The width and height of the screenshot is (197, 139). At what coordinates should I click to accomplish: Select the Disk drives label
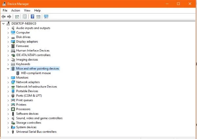coord(23,37)
